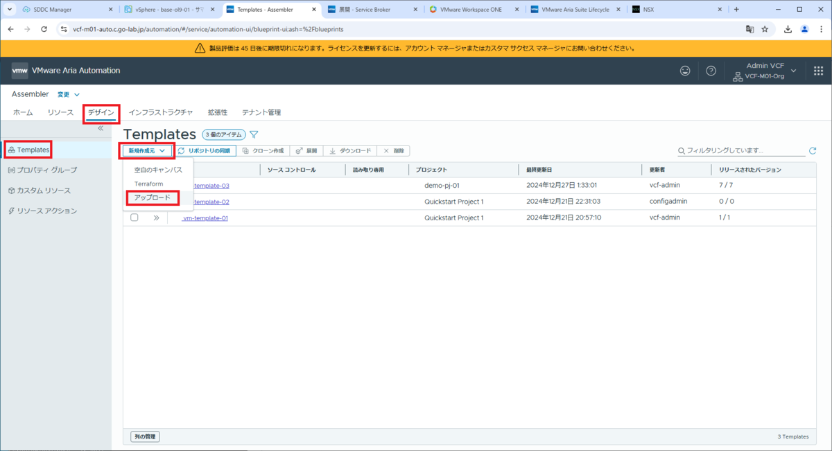This screenshot has height=451, width=832.
Task: Open the browser tab search dropdown
Action: tap(10, 9)
